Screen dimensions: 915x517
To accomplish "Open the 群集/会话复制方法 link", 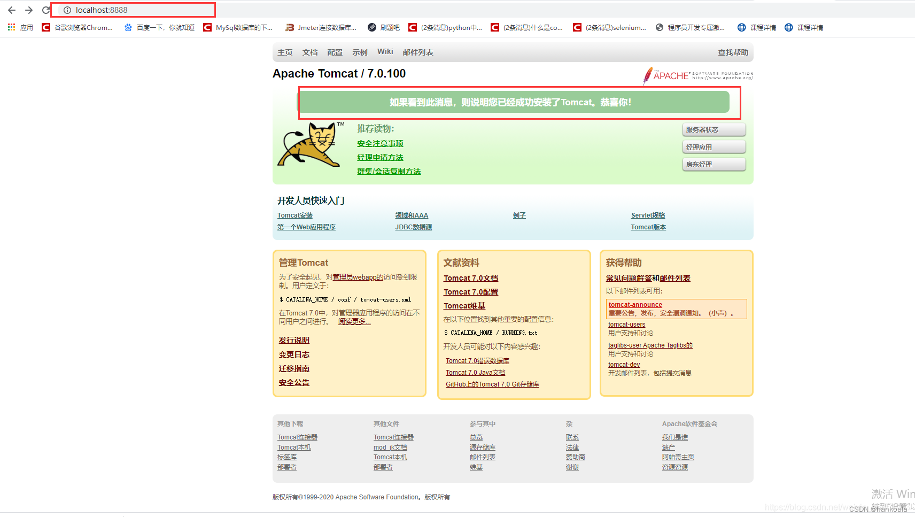I will point(389,171).
